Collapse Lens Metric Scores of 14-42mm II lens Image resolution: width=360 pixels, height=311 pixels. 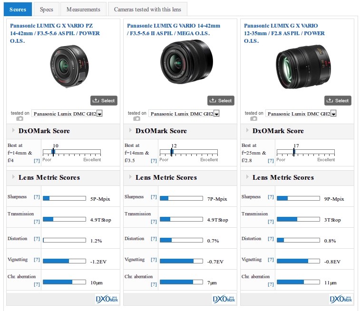(130, 177)
